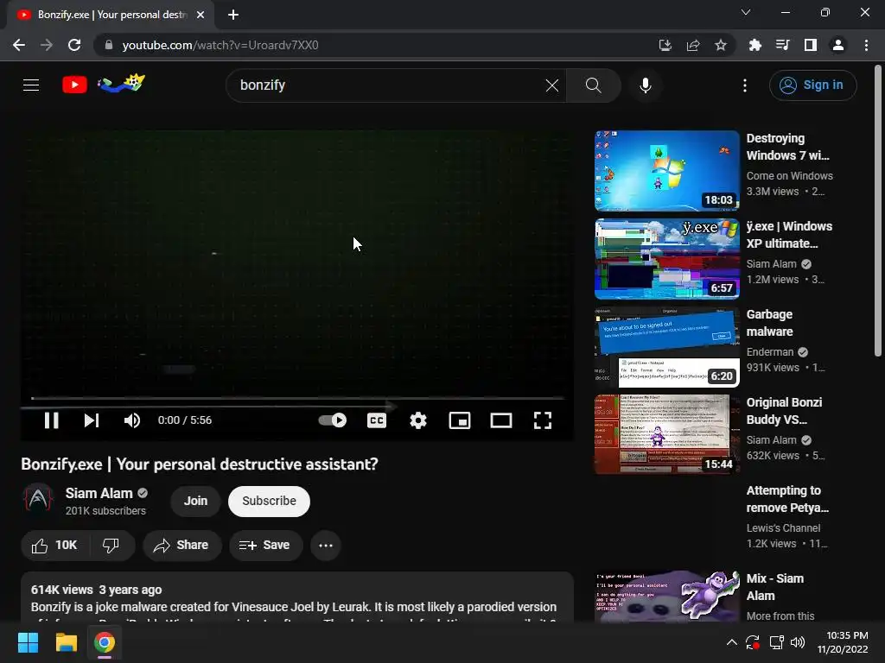
Task: Pause the video
Action: (51, 420)
